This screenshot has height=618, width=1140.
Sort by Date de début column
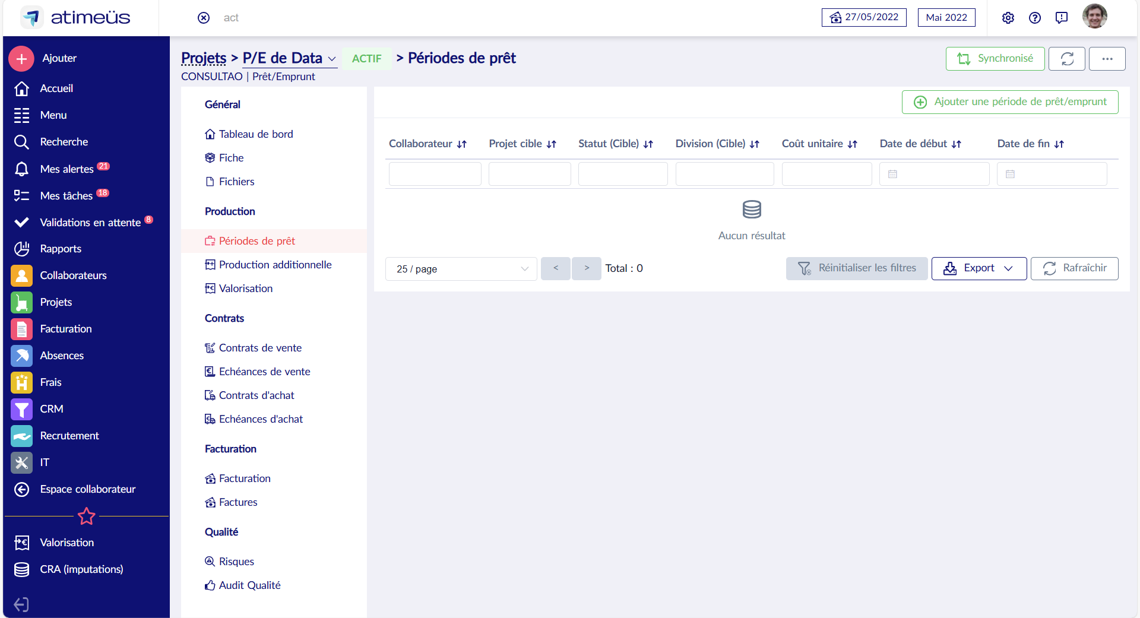(957, 144)
